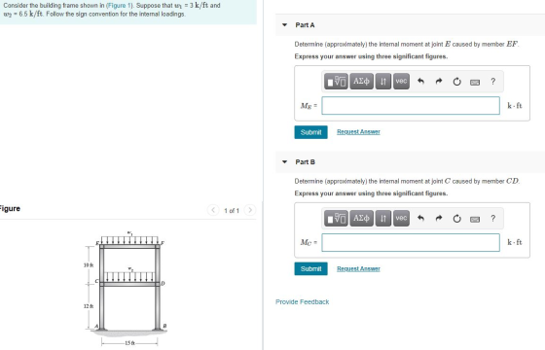545x350 pixels.
Task: Click the Part A heading text
Action: [x=305, y=25]
